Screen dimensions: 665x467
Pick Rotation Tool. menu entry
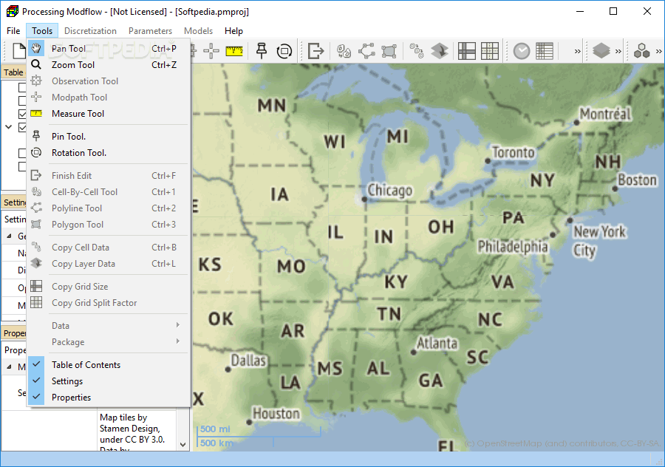tap(109, 152)
